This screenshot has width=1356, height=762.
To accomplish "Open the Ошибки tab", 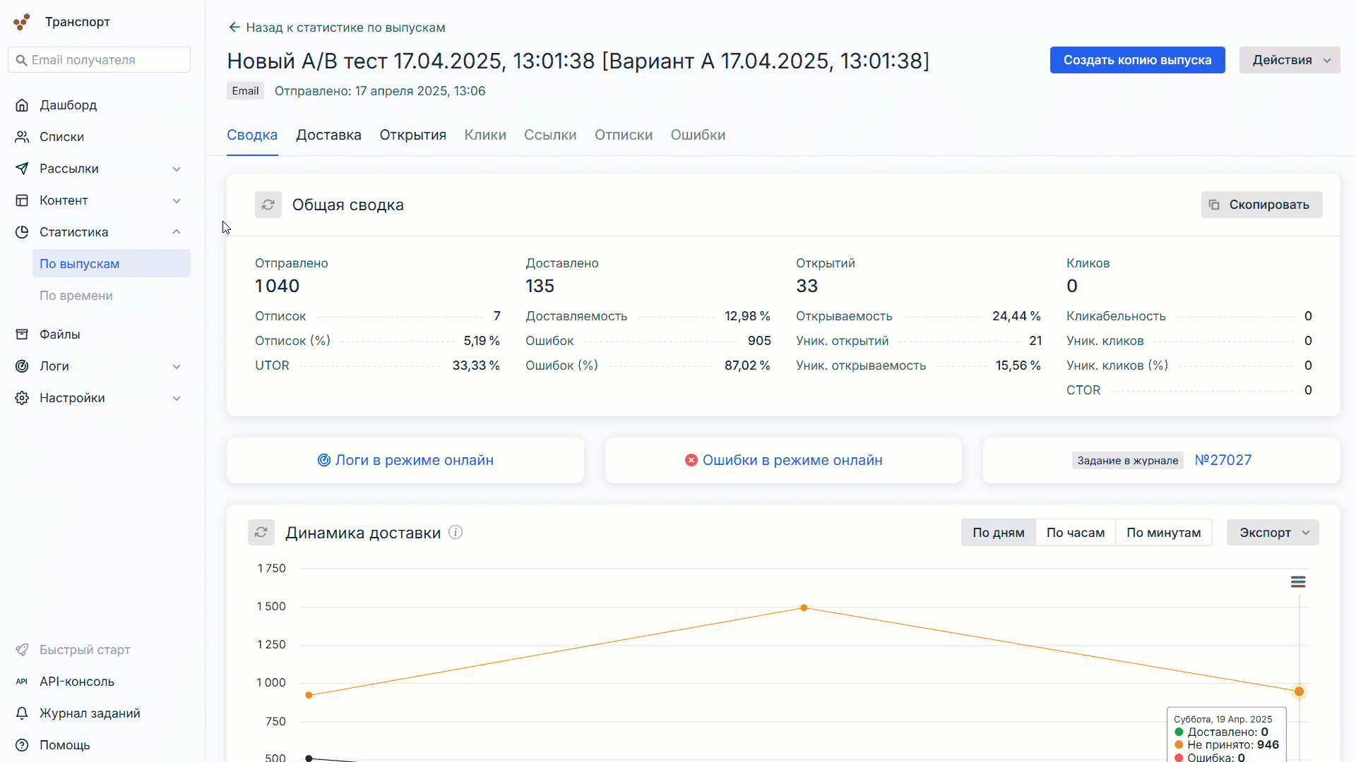I will 697,135.
